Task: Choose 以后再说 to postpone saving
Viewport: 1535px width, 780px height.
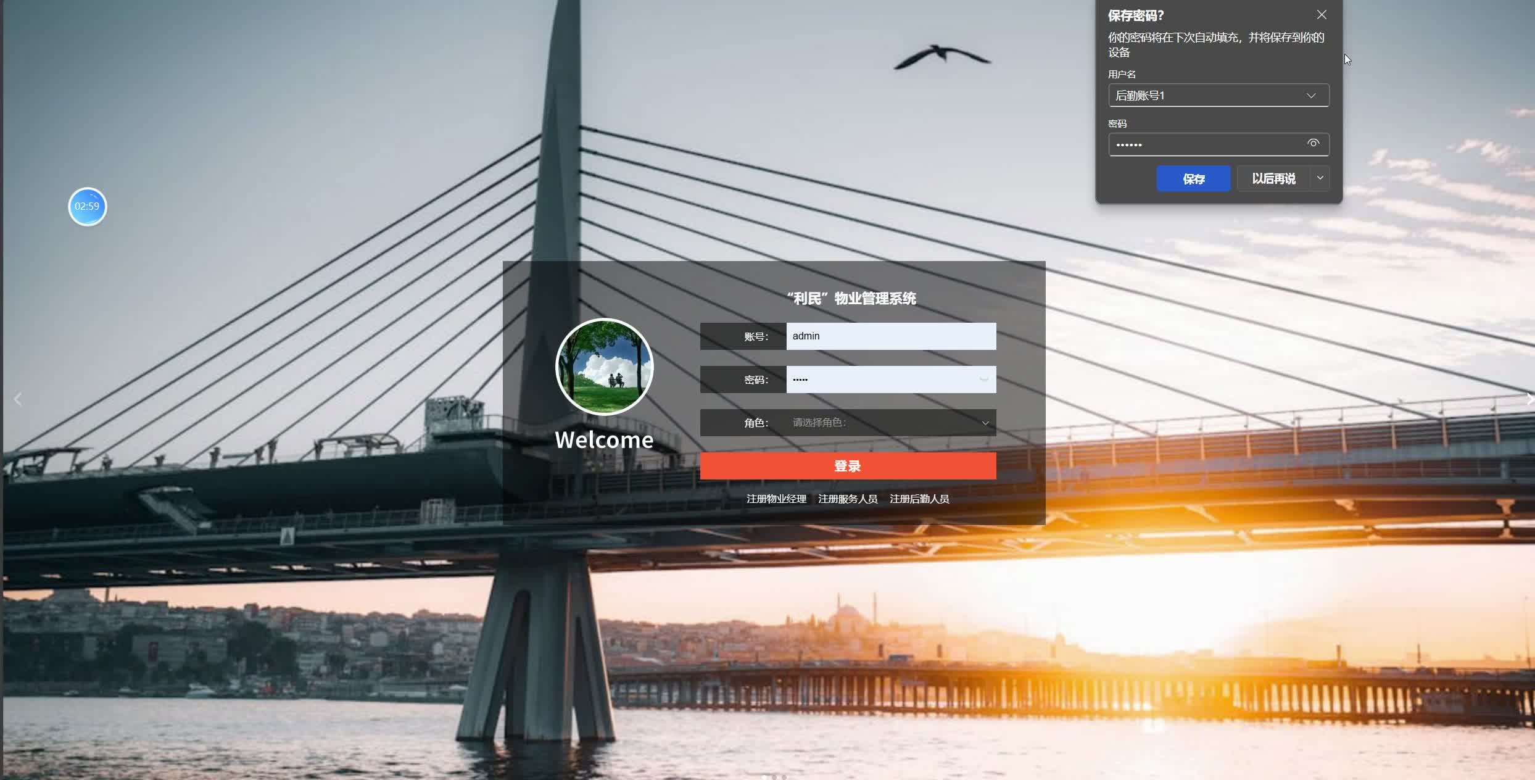Action: coord(1273,178)
